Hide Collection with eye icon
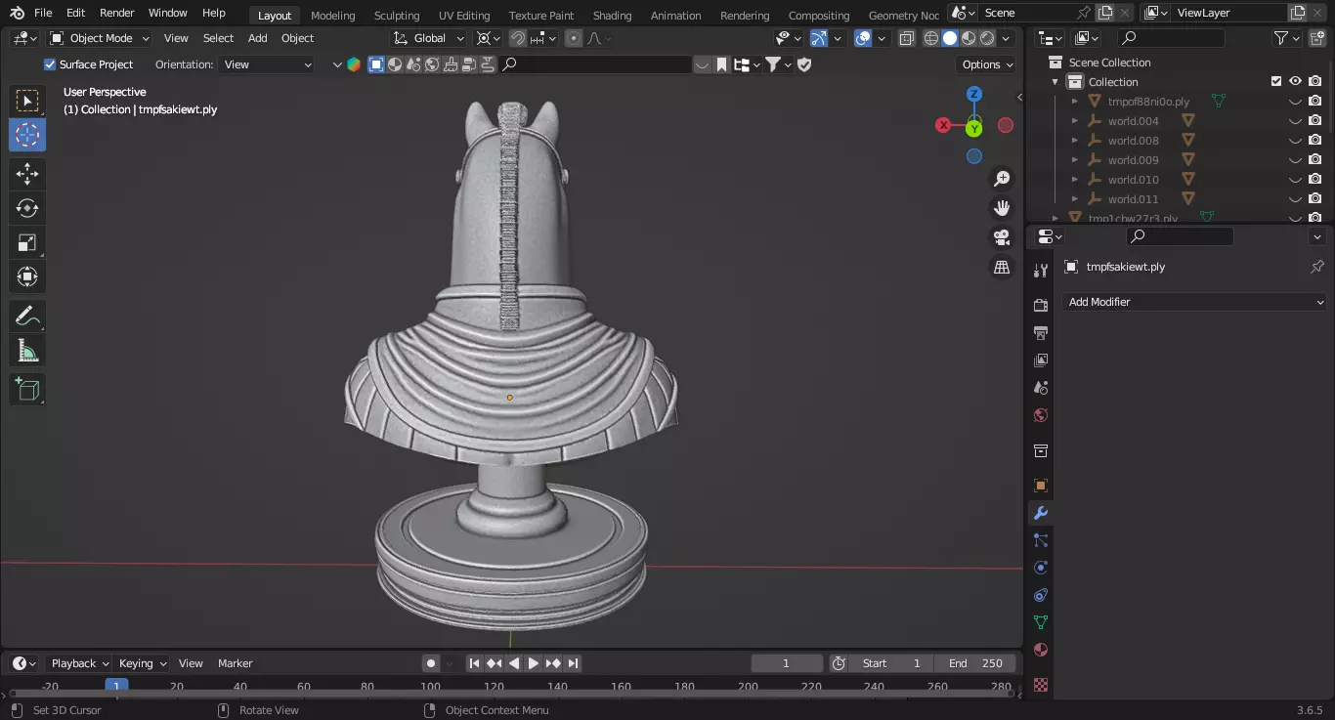Image resolution: width=1335 pixels, height=720 pixels. pos(1295,82)
